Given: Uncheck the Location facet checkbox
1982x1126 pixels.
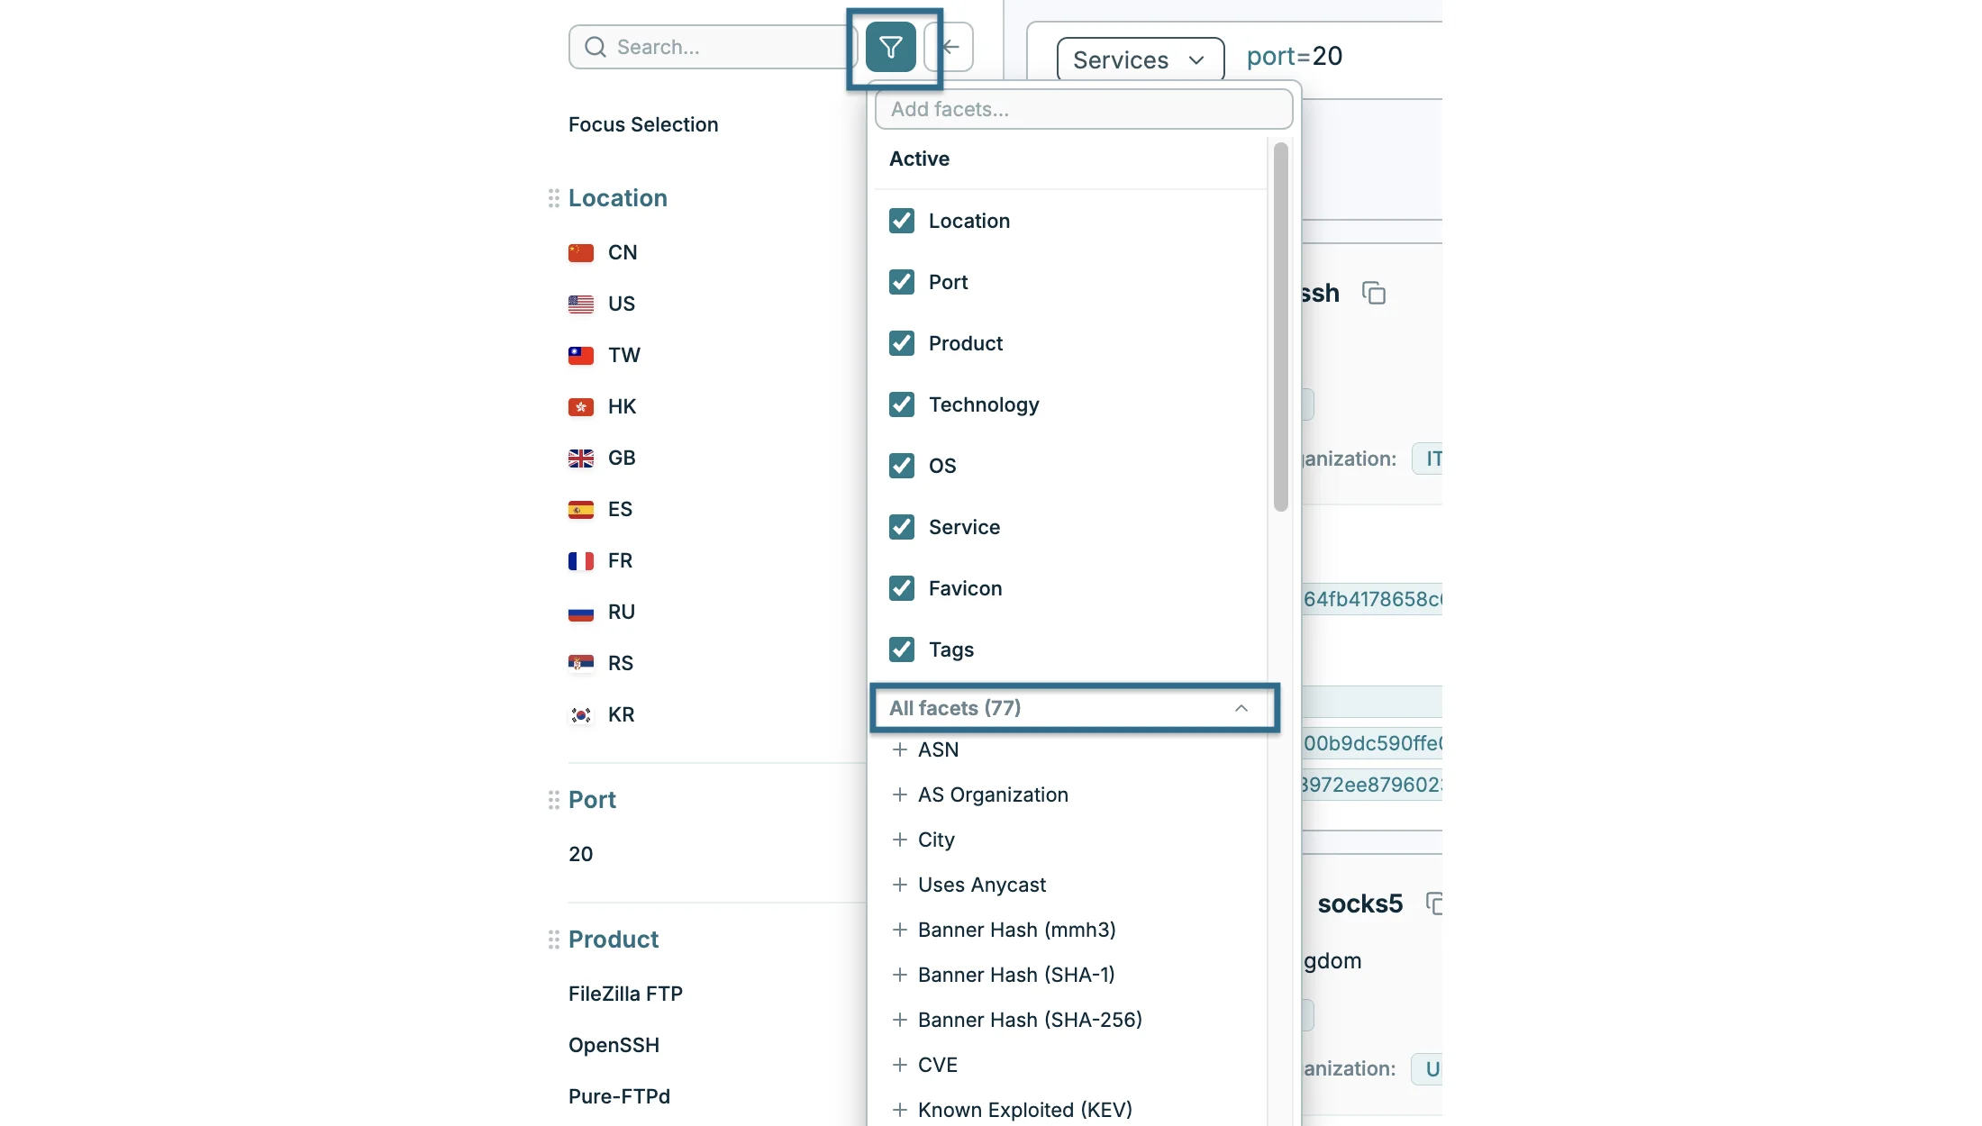Looking at the screenshot, I should coord(902,221).
